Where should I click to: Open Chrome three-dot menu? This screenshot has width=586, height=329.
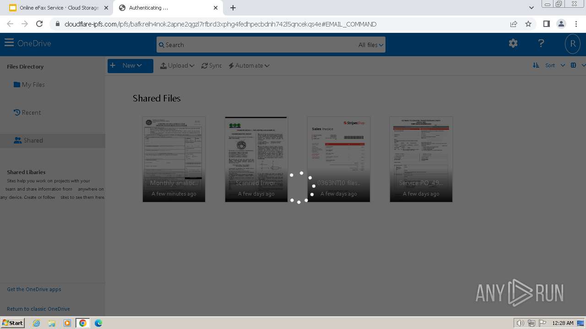coord(576,24)
